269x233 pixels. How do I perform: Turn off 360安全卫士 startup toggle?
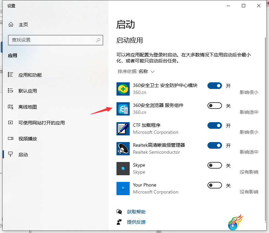coord(215,86)
